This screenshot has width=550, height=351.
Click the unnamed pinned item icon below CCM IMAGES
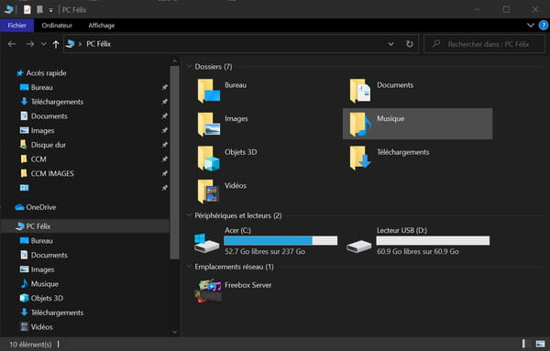coord(24,188)
